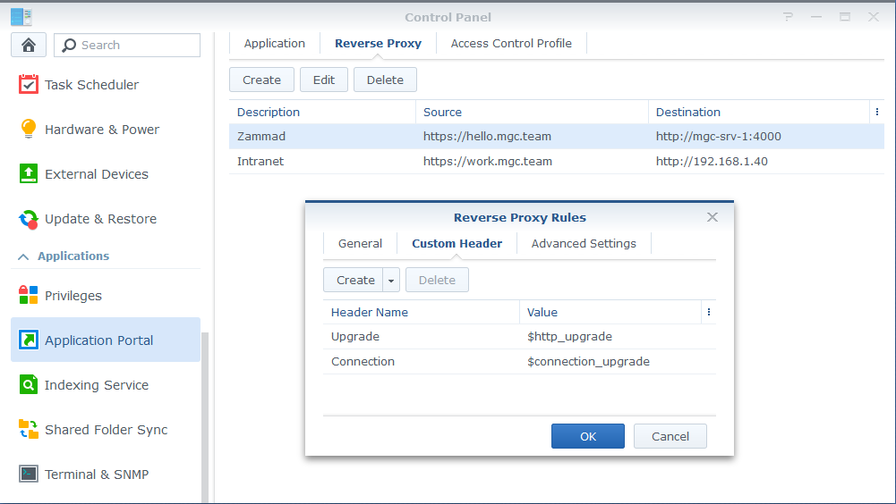Open Task Scheduler via its calendar icon
The width and height of the screenshot is (896, 504).
[29, 85]
